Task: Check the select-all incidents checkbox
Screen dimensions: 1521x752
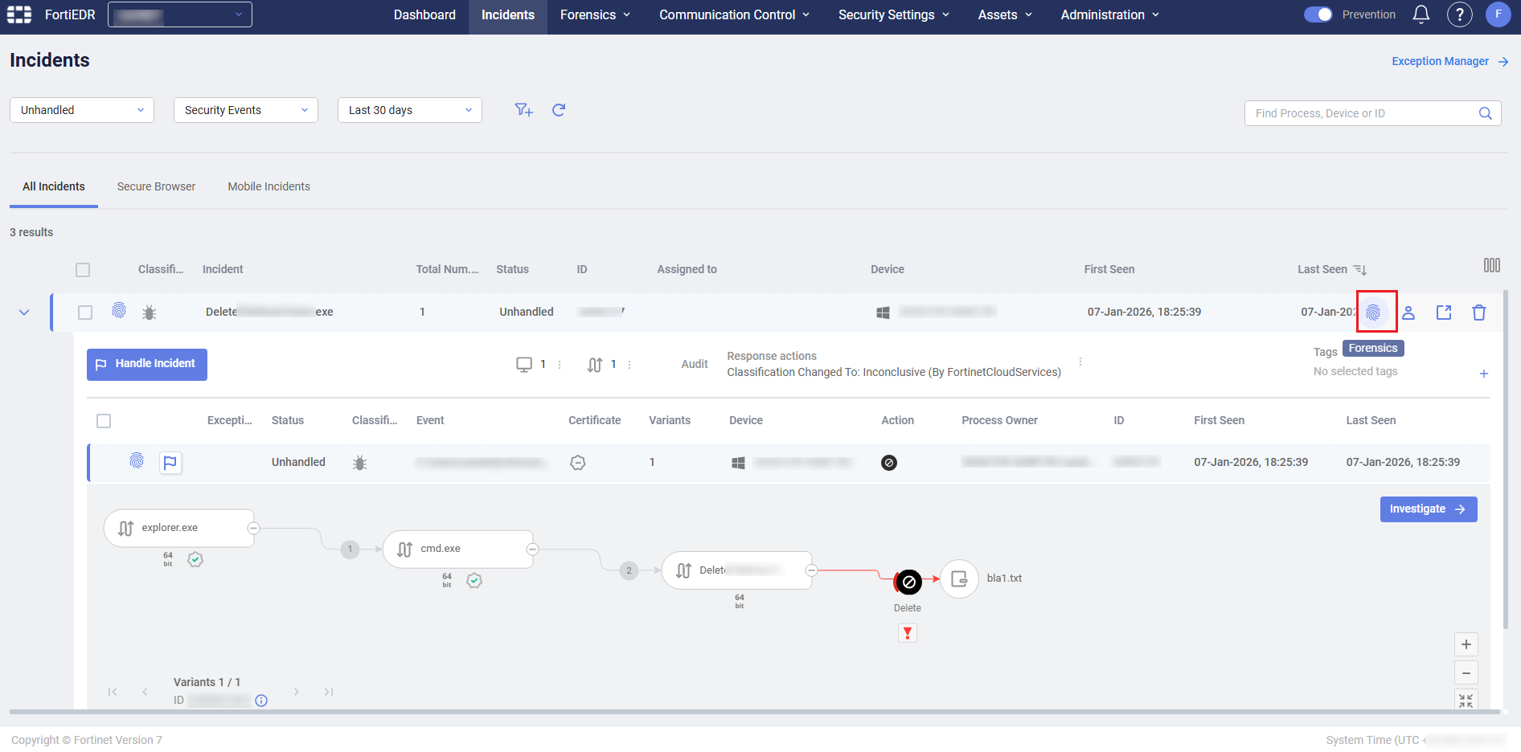Action: (83, 270)
